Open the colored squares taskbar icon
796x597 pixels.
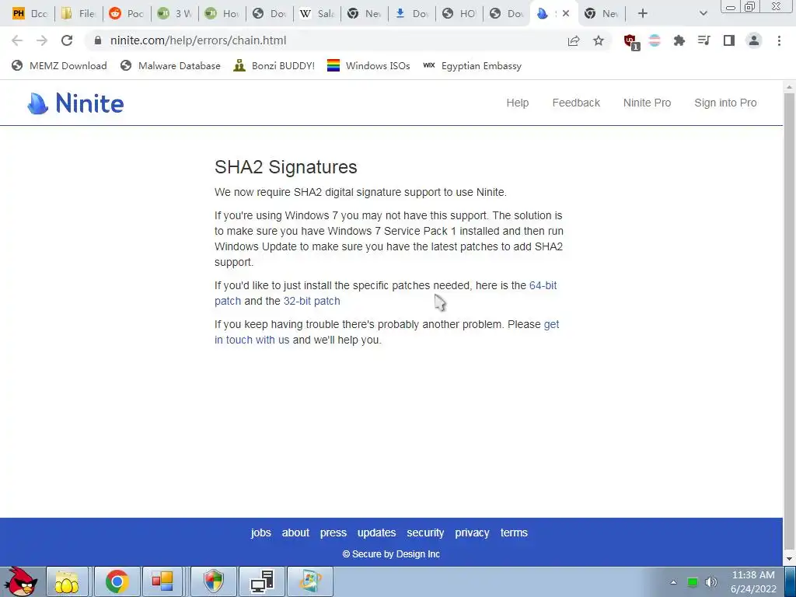(x=162, y=581)
